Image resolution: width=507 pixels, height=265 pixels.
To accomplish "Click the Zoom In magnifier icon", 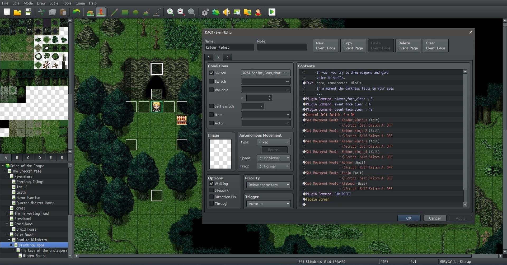I will point(170,12).
